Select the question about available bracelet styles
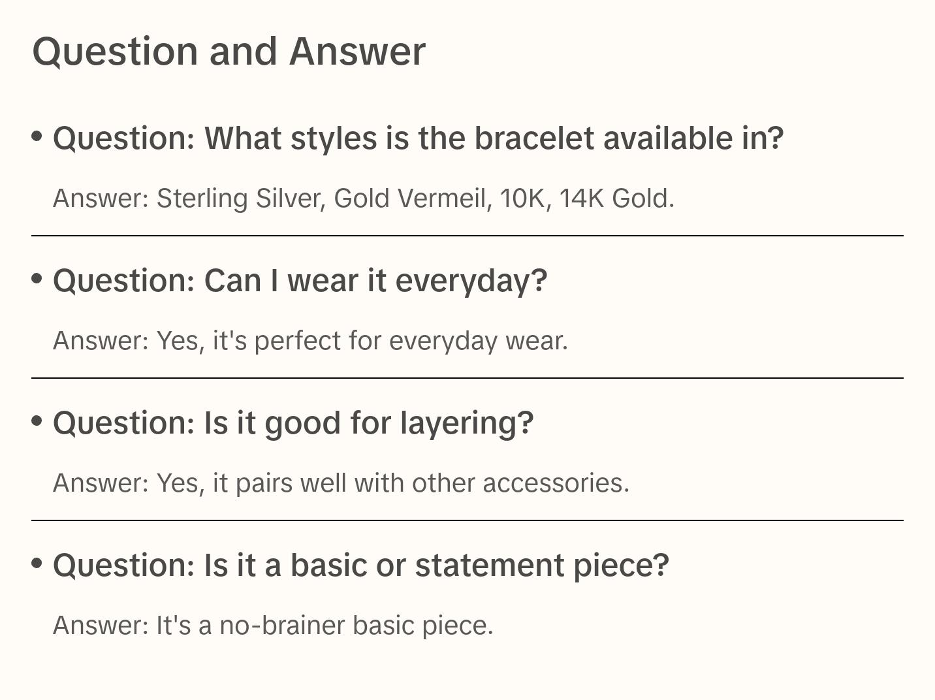Screen dimensions: 935x700 418,138
